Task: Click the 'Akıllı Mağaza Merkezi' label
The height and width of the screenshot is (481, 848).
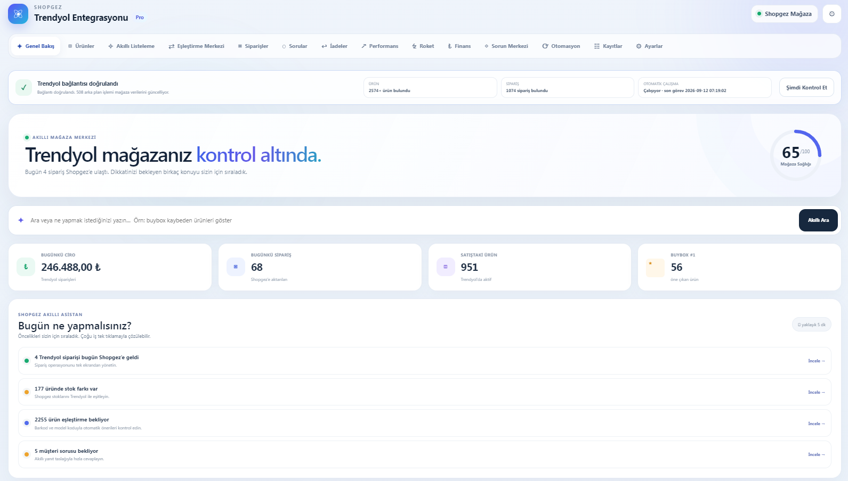Action: tap(64, 137)
